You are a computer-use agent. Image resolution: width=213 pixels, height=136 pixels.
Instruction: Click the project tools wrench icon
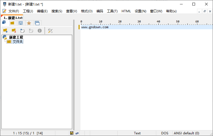point(50,31)
